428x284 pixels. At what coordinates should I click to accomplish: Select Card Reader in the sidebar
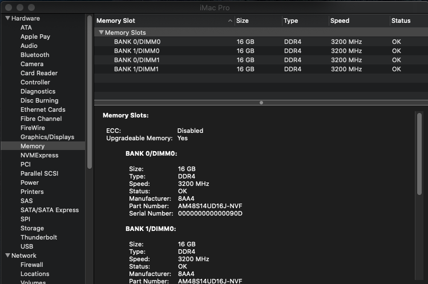click(39, 73)
